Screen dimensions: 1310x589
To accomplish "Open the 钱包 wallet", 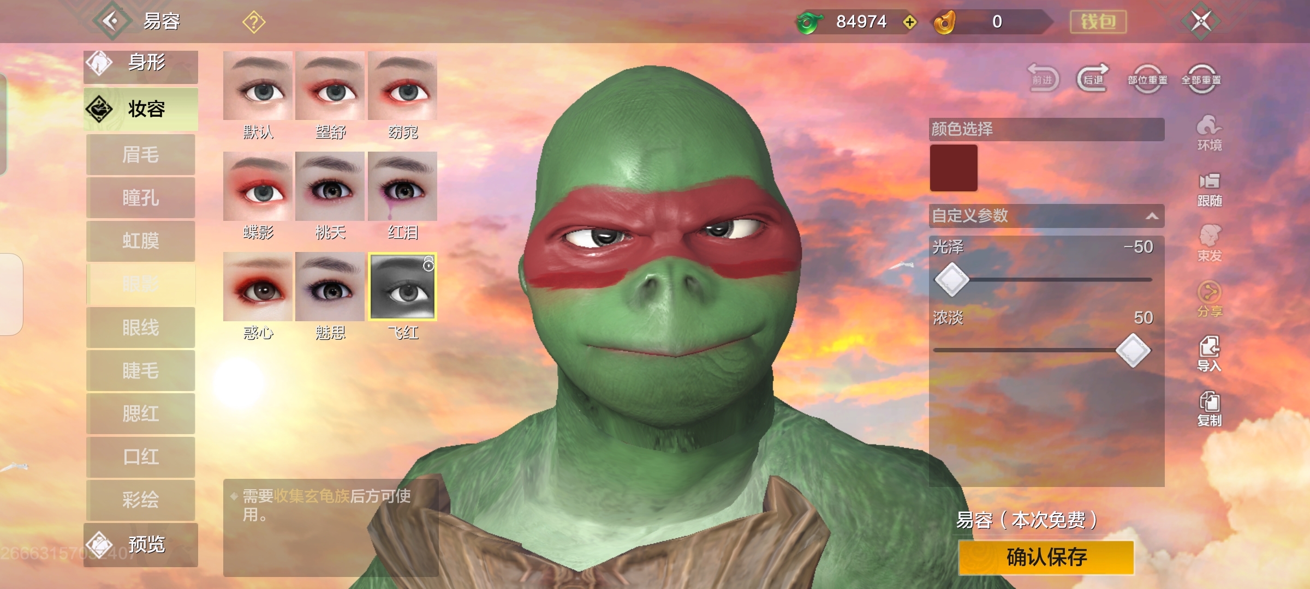I will click(1098, 22).
